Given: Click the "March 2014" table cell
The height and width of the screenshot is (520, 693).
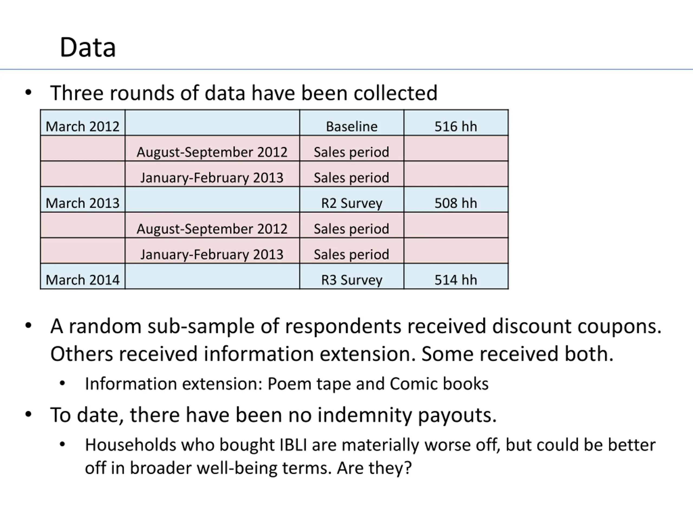Looking at the screenshot, I should tap(82, 279).
